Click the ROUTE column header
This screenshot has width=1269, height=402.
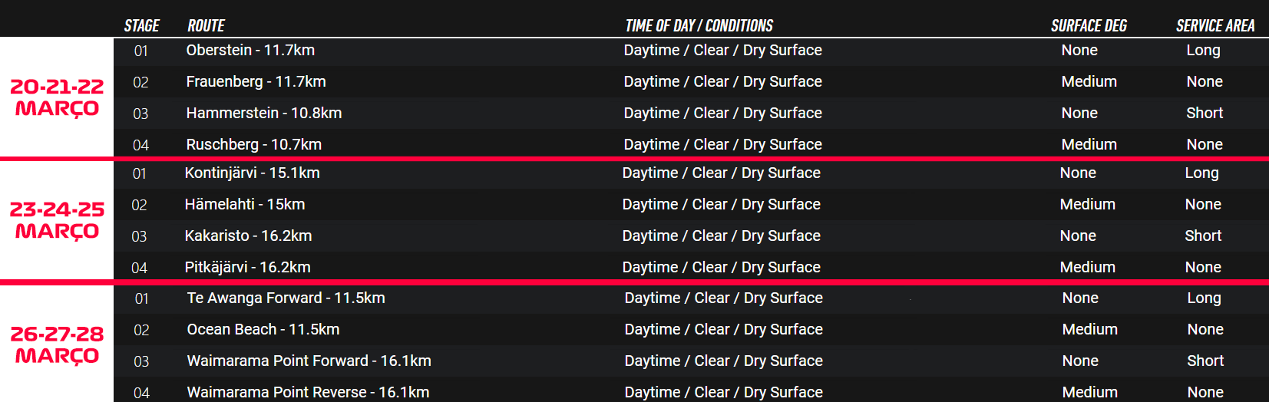point(207,26)
